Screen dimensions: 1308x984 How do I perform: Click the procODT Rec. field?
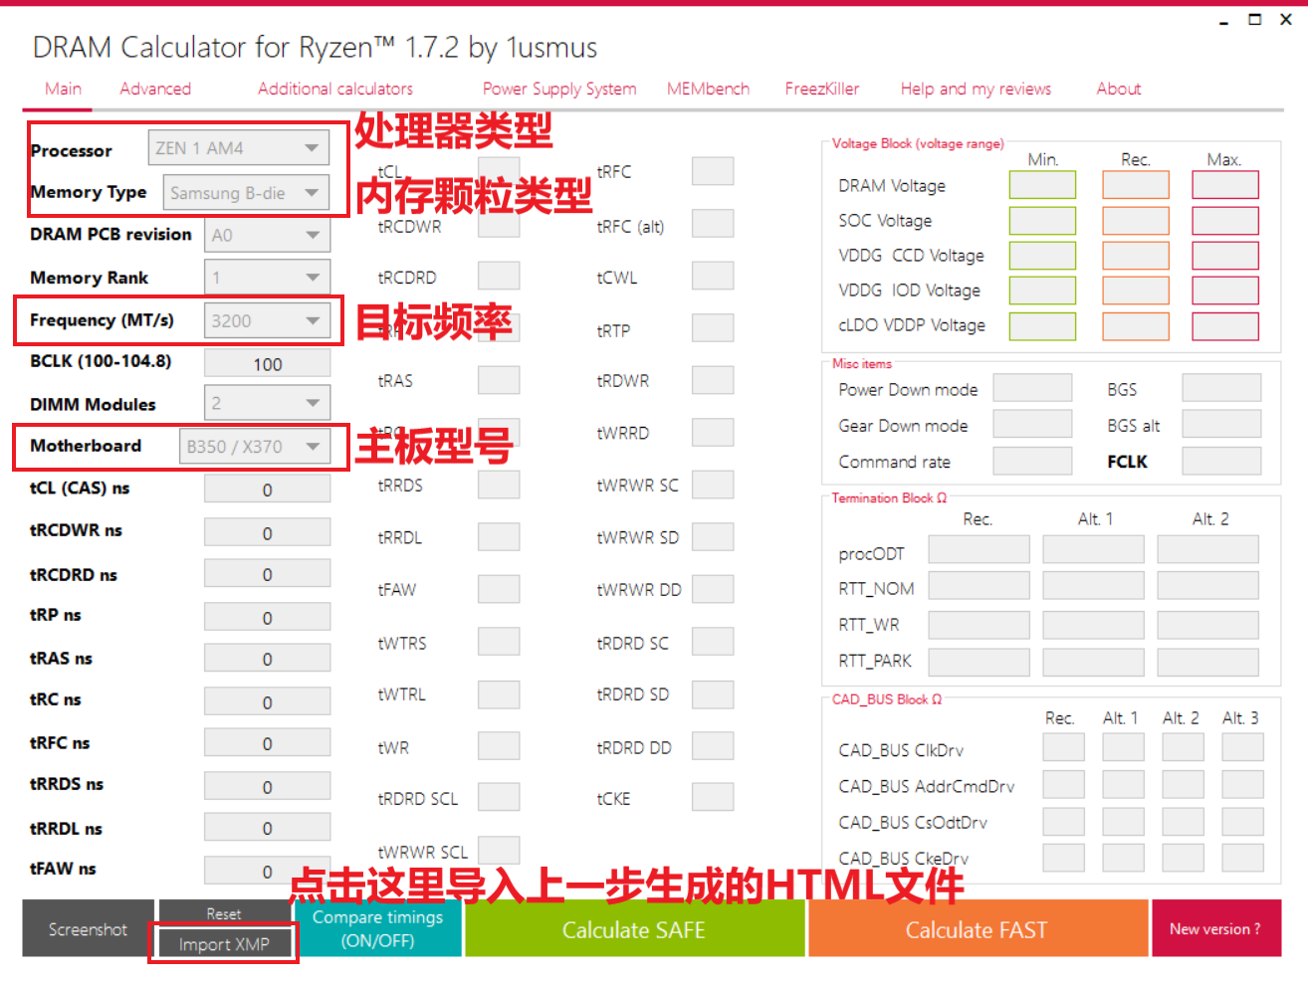pos(980,549)
